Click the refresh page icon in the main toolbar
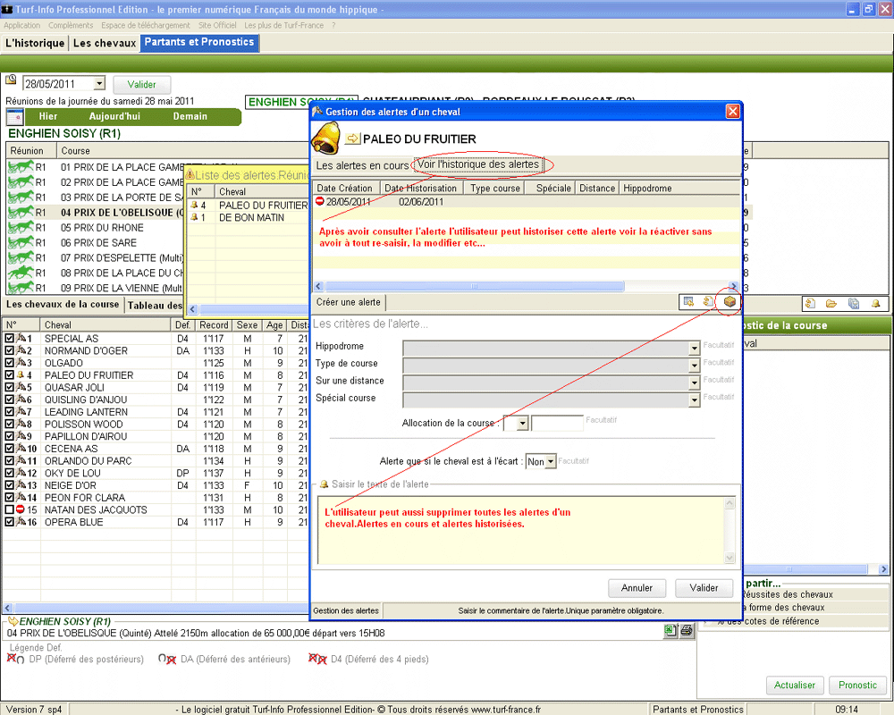 [x=810, y=304]
